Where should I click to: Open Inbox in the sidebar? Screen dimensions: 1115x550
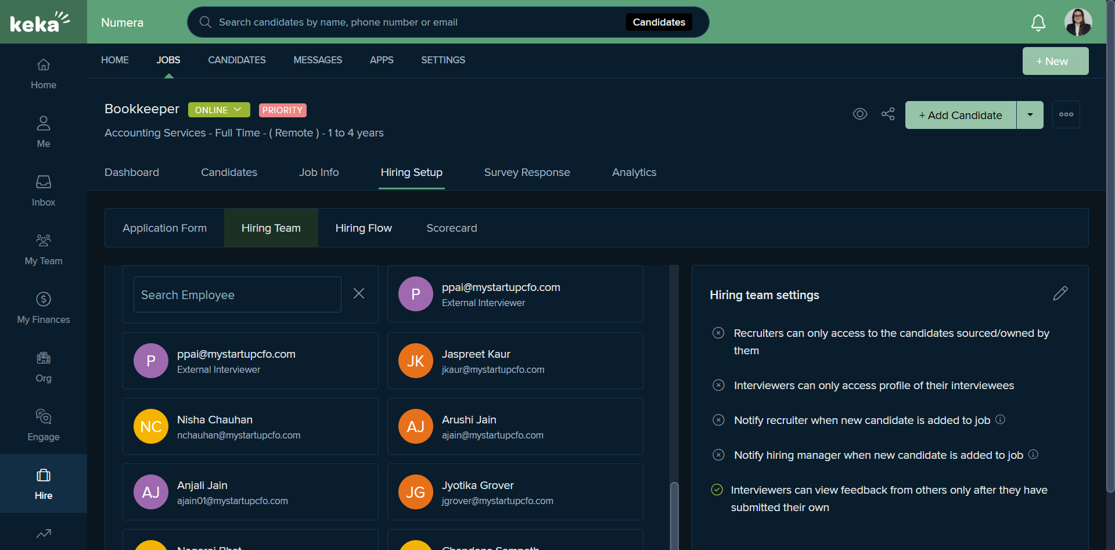click(44, 191)
